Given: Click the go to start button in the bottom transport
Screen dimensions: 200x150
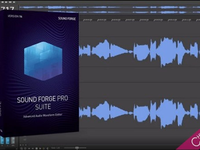Looking at the screenshot, I should click(29, 149).
